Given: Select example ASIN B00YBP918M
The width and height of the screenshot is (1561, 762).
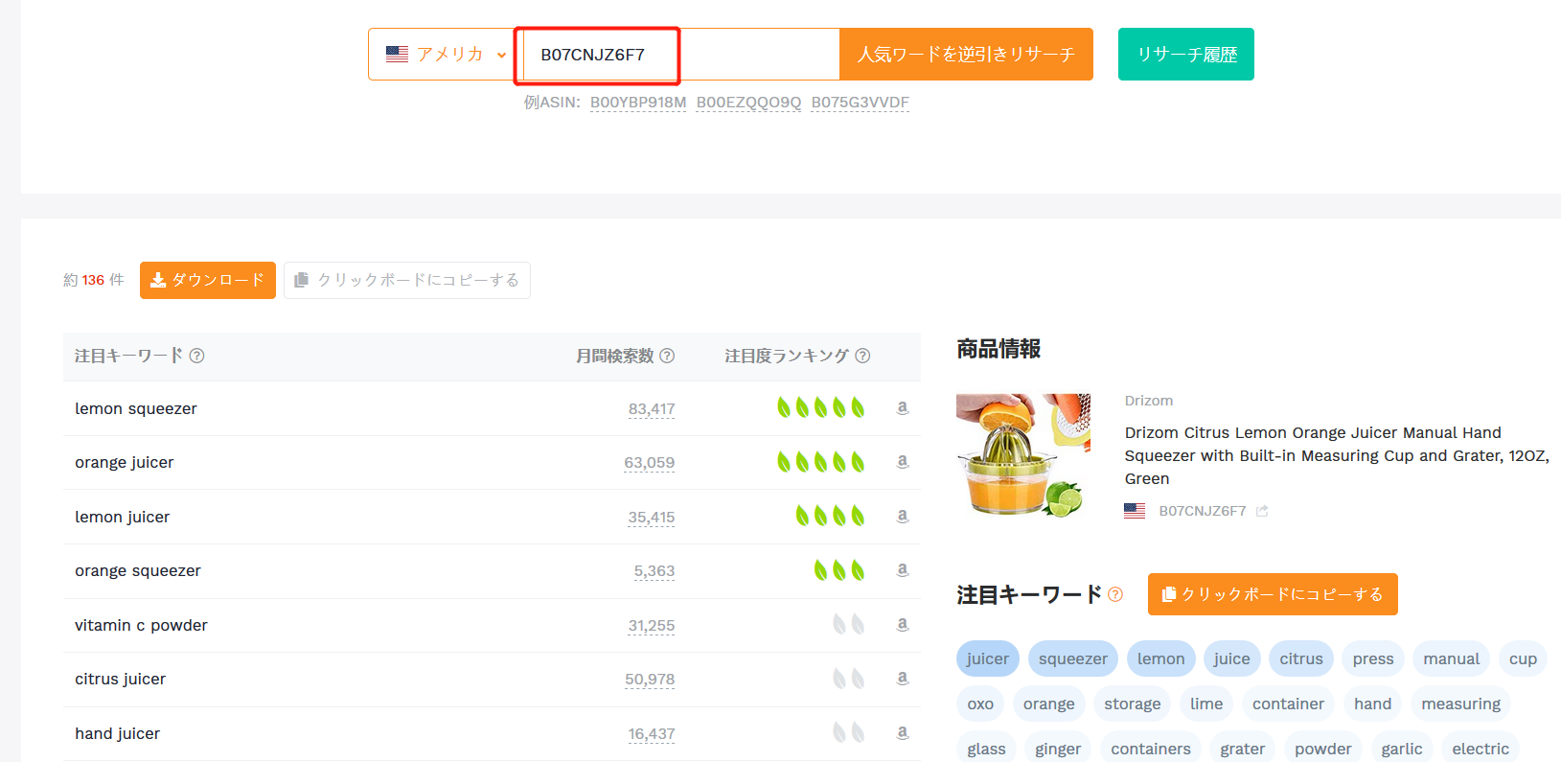Looking at the screenshot, I should point(638,103).
